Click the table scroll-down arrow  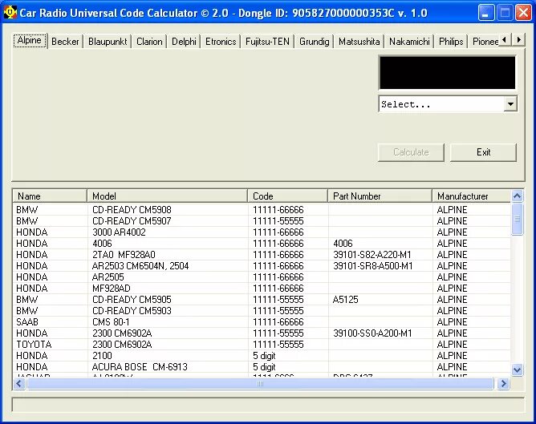517,369
